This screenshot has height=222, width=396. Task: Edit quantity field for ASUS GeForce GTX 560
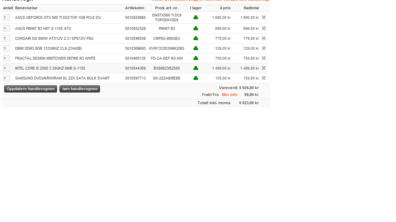7,17
